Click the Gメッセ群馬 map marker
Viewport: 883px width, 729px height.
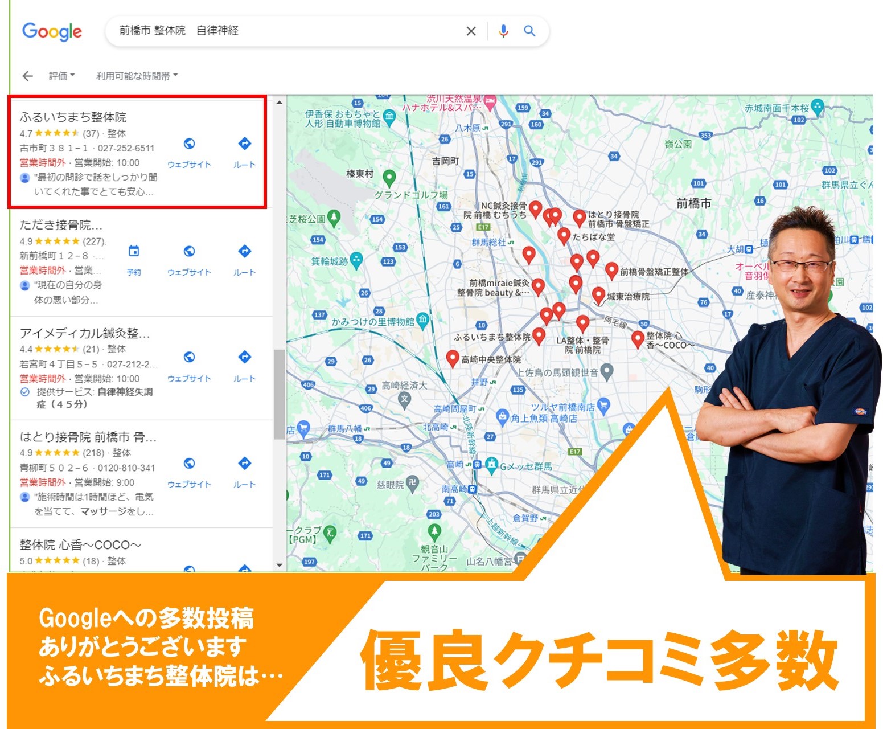tap(492, 465)
